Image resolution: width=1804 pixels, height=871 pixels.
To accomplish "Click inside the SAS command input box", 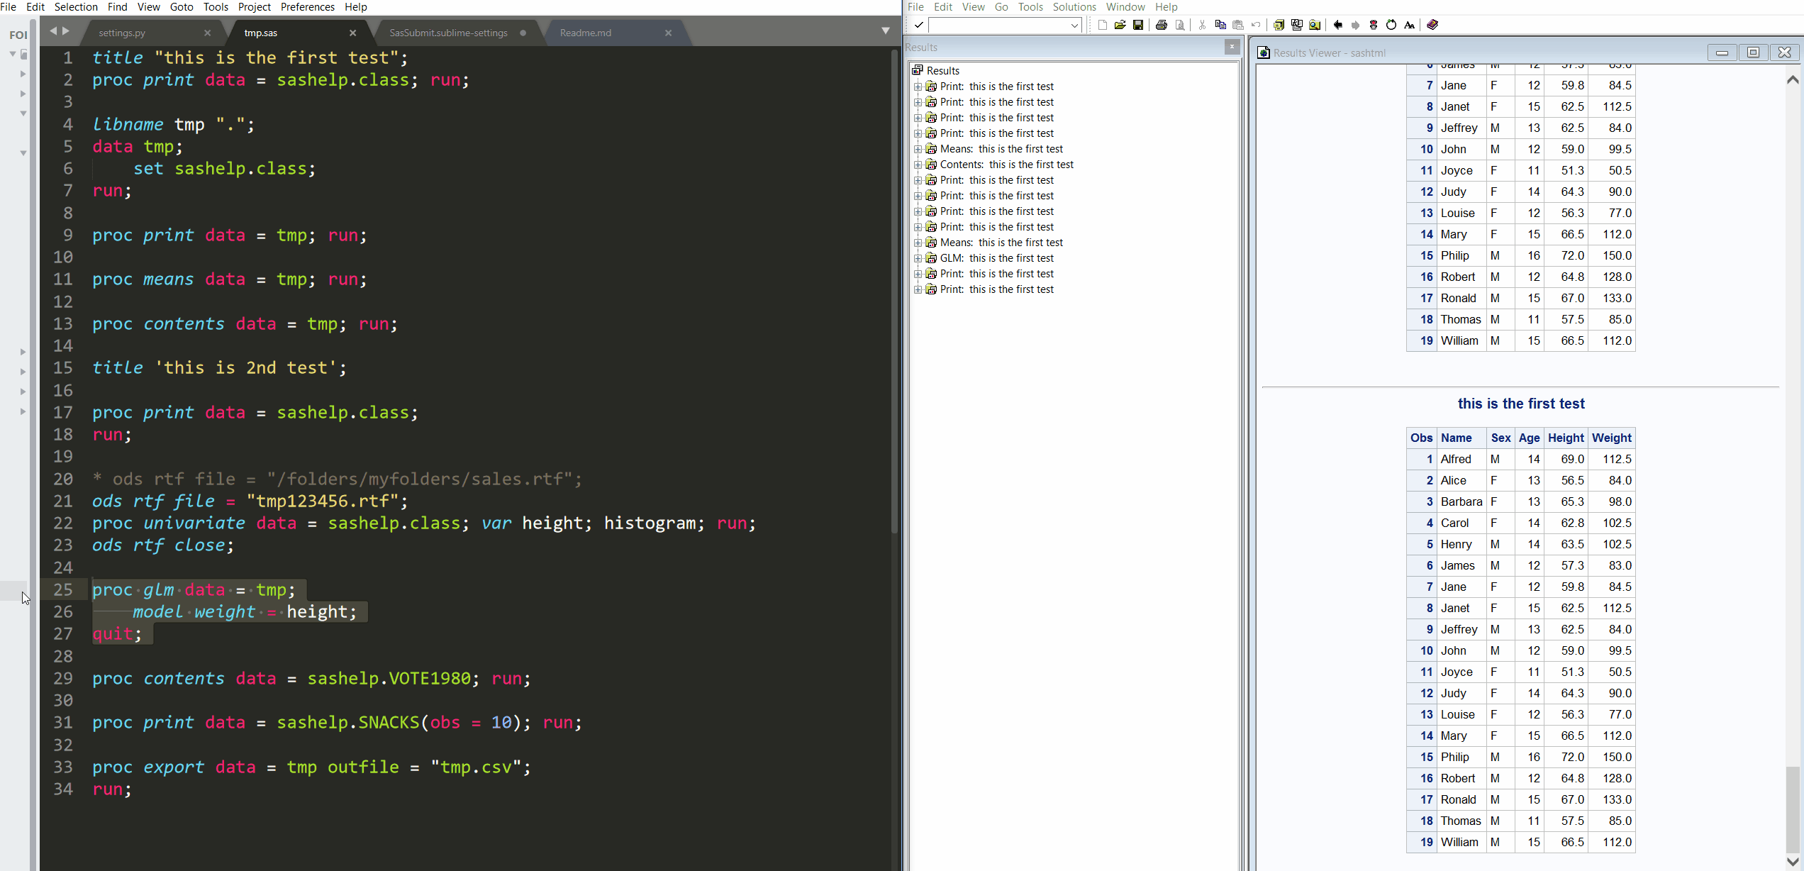I will [1000, 26].
